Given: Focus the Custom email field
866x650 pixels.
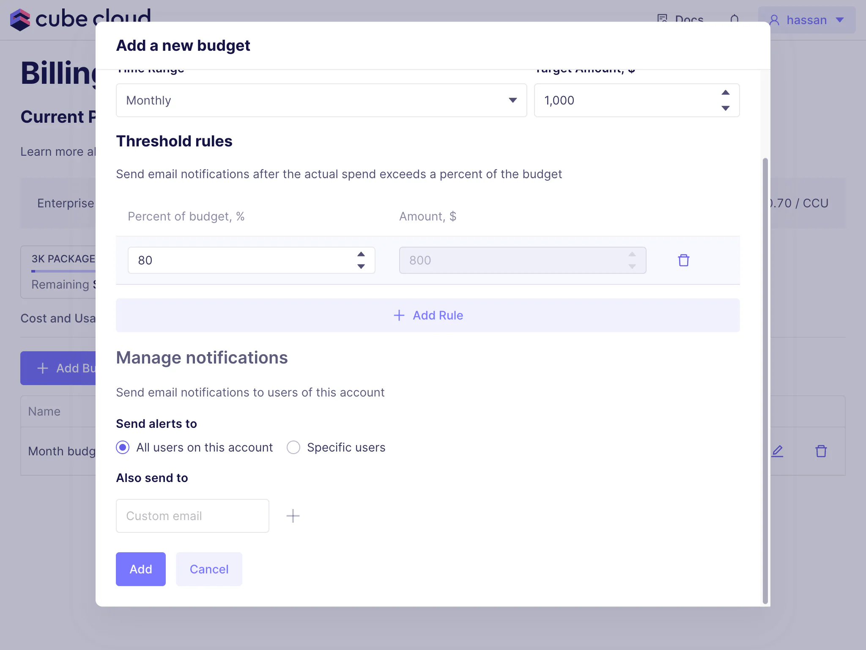Looking at the screenshot, I should point(192,516).
